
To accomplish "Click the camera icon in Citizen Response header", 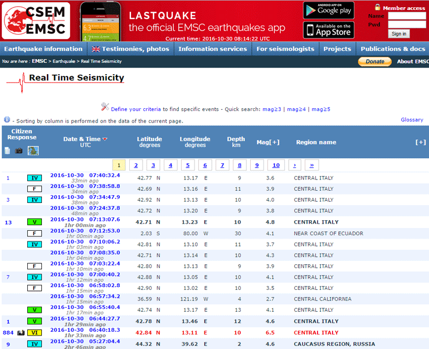I will click(x=19, y=151).
